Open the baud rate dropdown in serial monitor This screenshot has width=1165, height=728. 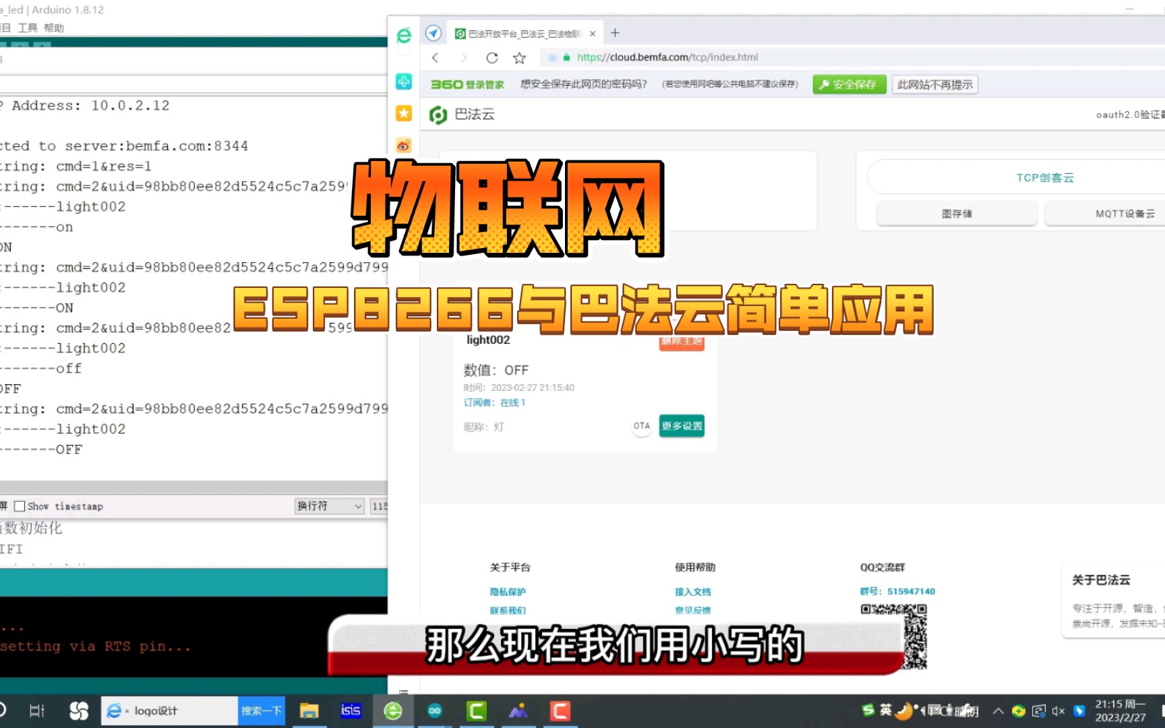click(379, 506)
